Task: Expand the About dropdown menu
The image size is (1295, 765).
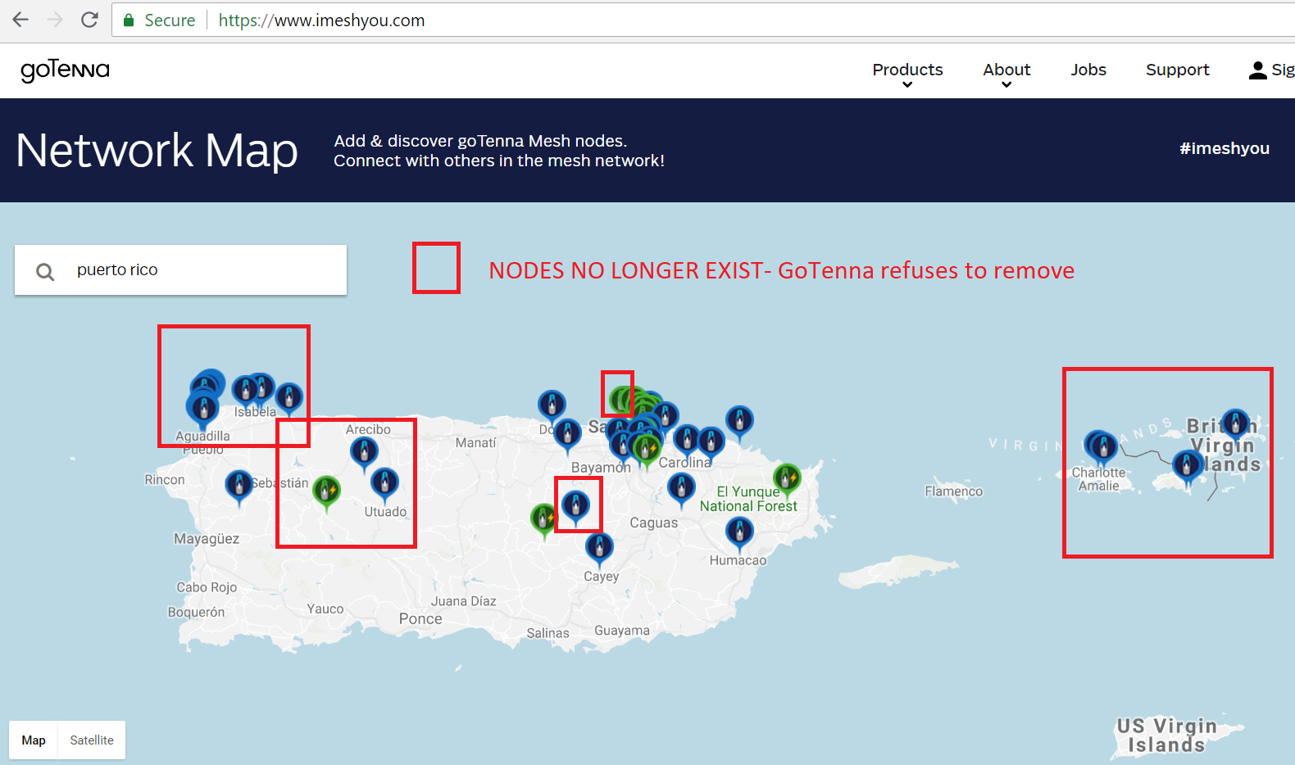Action: [x=1006, y=70]
